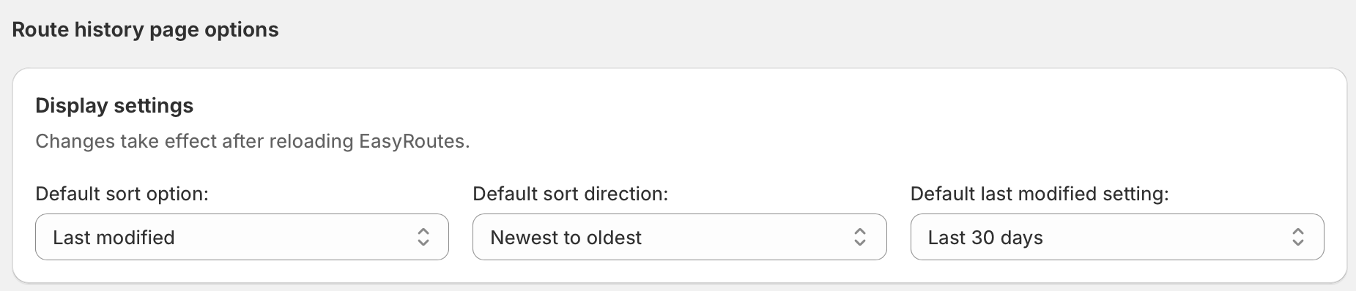Click the chevron arrows in Last modified select

pyautogui.click(x=423, y=237)
